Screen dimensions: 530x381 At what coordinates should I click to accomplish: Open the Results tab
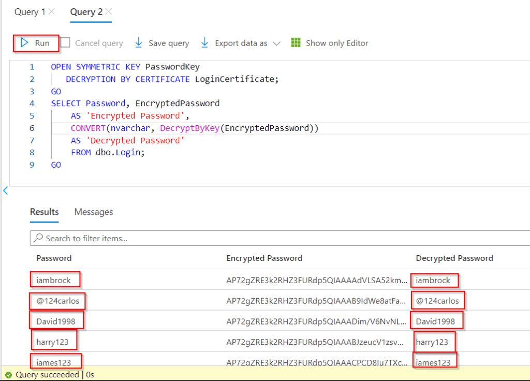[x=45, y=212]
